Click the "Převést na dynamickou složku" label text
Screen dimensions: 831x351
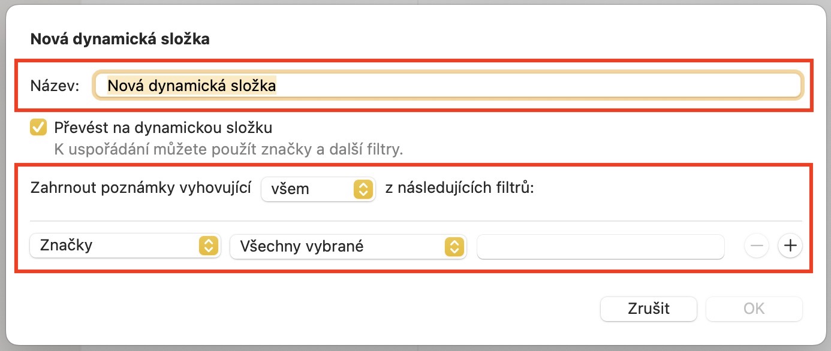click(x=163, y=128)
